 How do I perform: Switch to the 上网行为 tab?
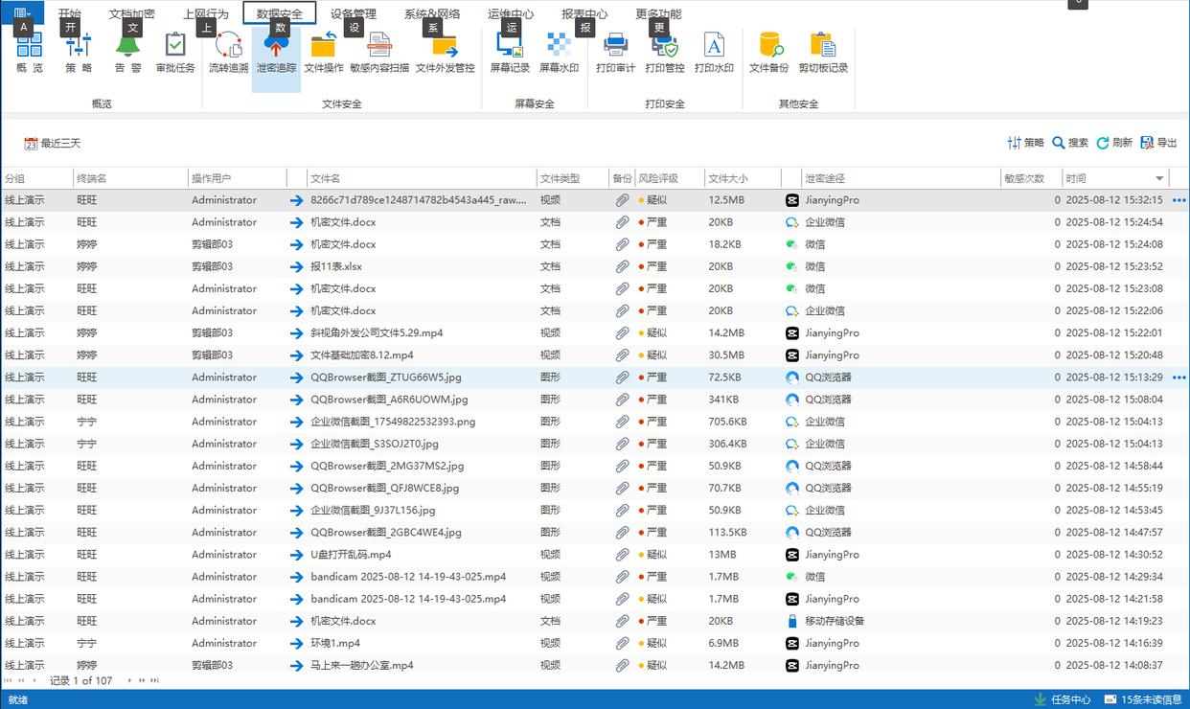(x=206, y=14)
